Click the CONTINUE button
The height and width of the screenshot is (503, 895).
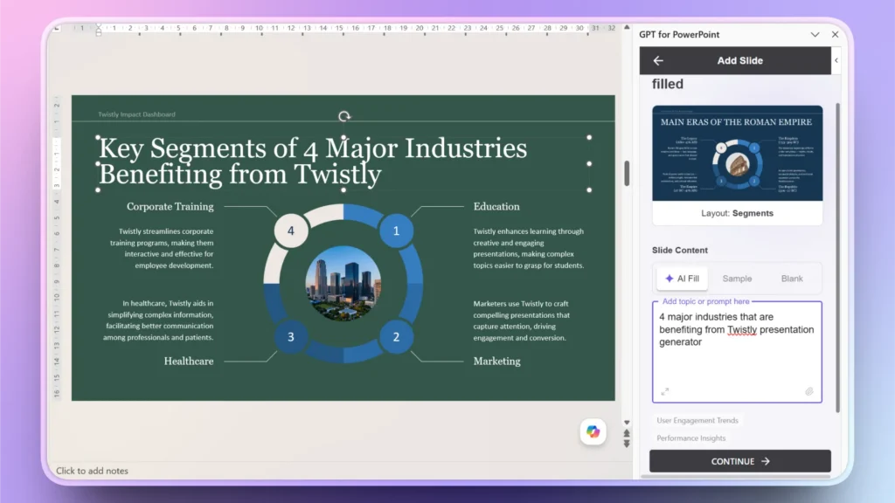[x=739, y=461]
